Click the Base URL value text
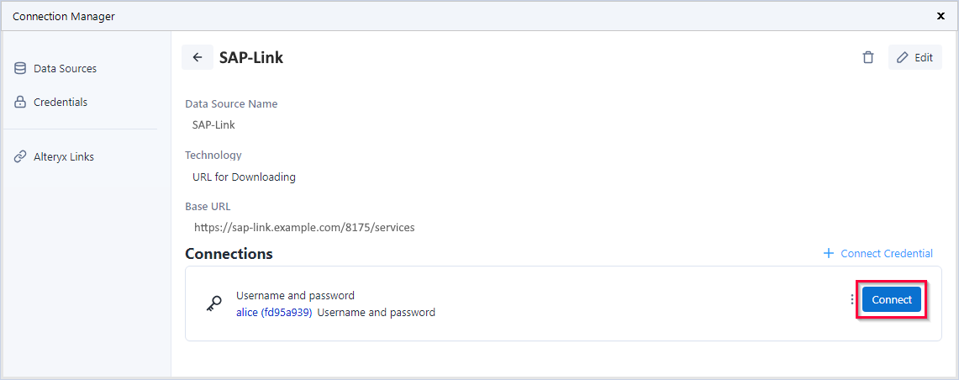Screen dimensions: 959x380 [303, 227]
